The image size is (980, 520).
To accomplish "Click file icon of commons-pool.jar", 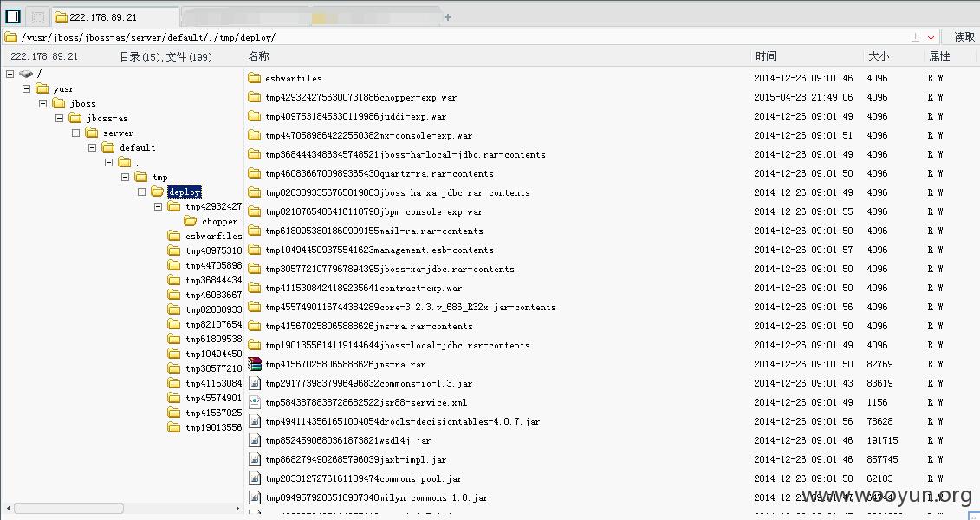I will (x=255, y=478).
